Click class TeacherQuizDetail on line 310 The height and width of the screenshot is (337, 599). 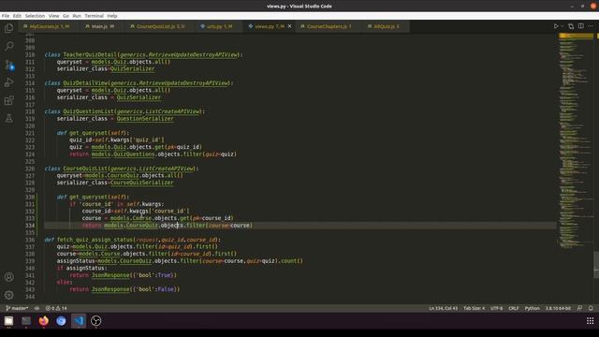tap(143, 54)
